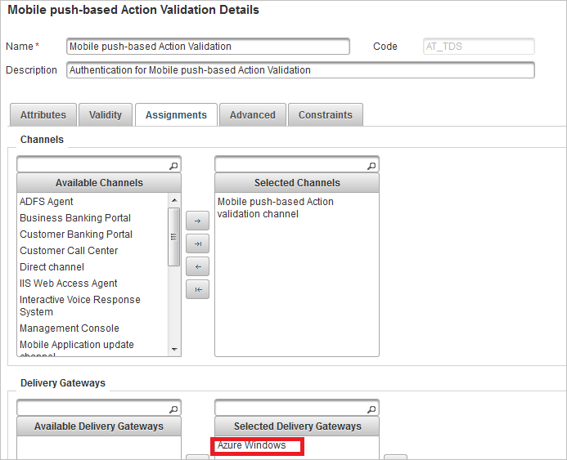This screenshot has width=567, height=460.
Task: Click the Description input field
Action: point(300,69)
